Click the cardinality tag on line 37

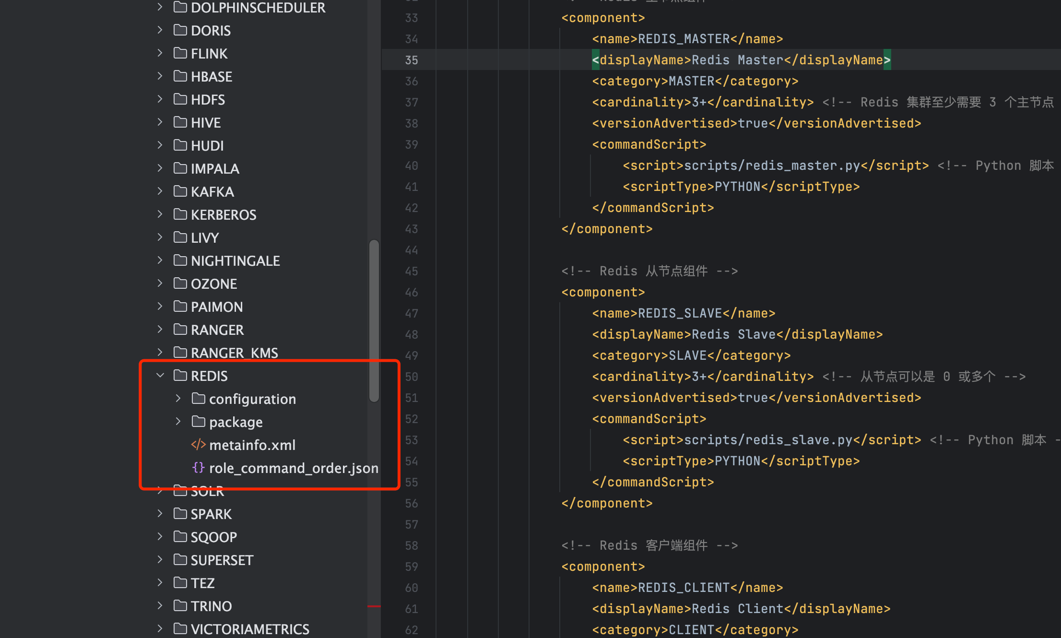703,102
